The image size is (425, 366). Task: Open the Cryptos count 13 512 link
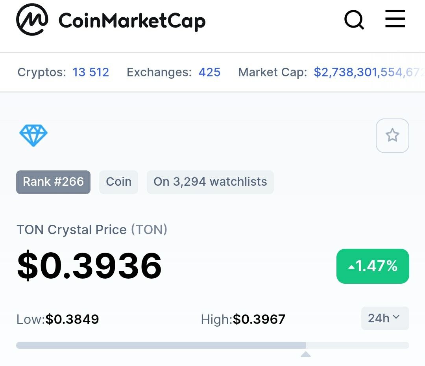click(x=91, y=72)
